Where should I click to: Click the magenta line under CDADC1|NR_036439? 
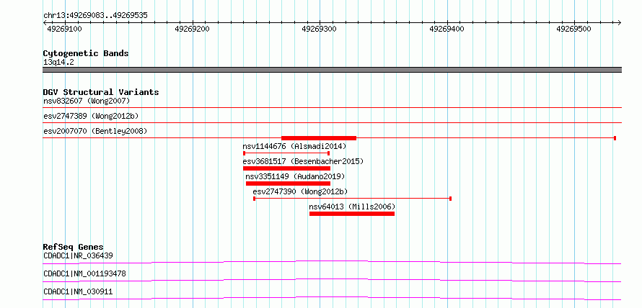pos(332,262)
